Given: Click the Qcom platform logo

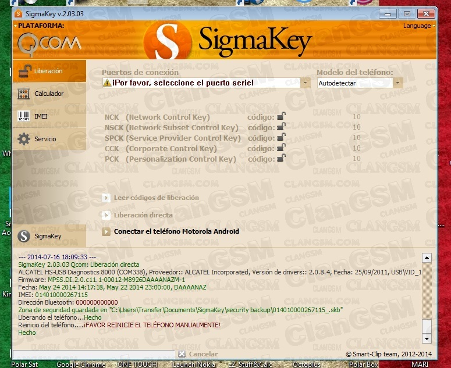Looking at the screenshot, I should [49, 44].
